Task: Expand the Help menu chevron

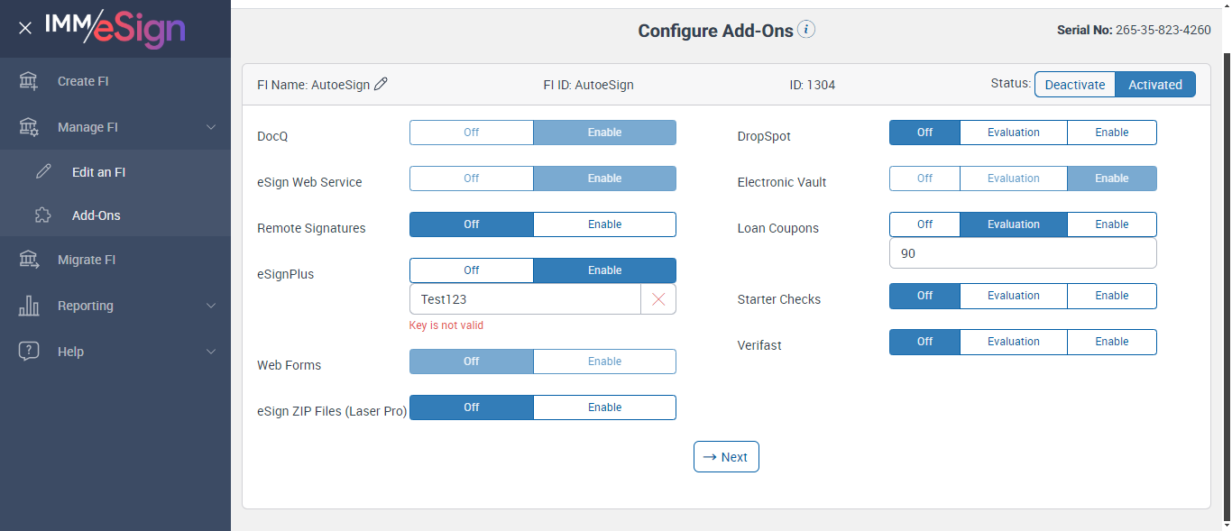Action: click(211, 352)
